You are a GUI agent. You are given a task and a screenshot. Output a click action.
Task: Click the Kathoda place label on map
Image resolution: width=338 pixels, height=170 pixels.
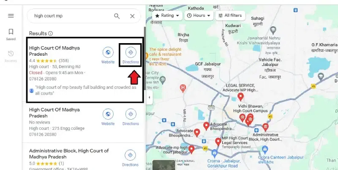pyautogui.click(x=196, y=8)
